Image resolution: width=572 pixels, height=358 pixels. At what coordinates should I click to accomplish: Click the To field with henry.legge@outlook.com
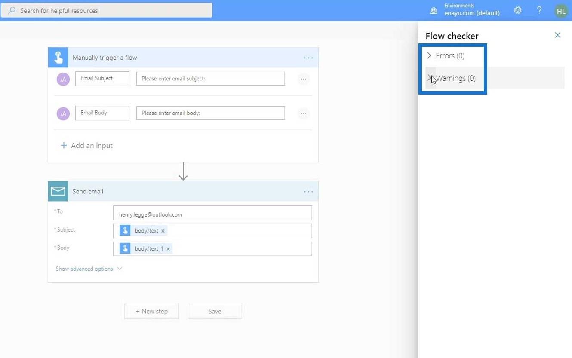click(x=212, y=213)
